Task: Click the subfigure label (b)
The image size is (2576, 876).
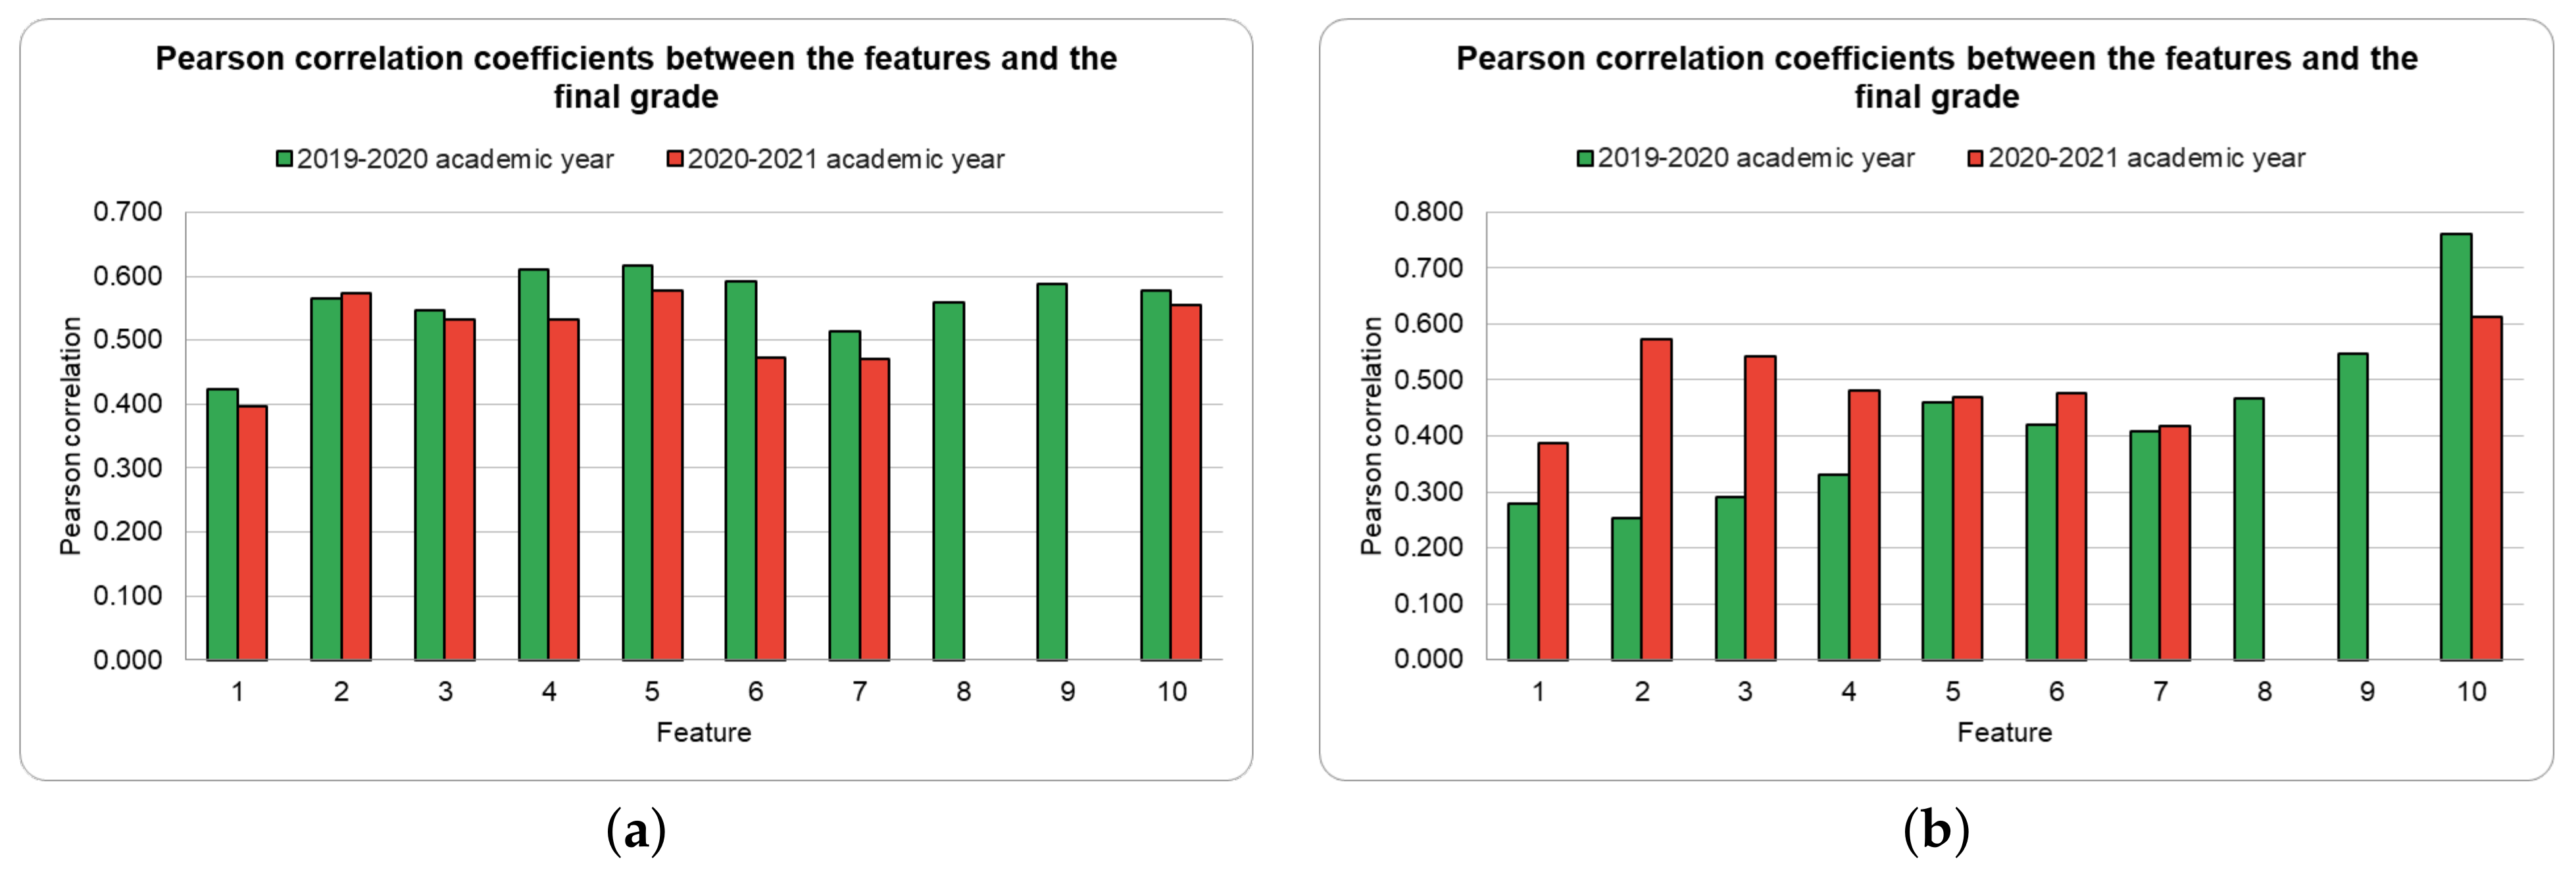Action: pos(1936,830)
